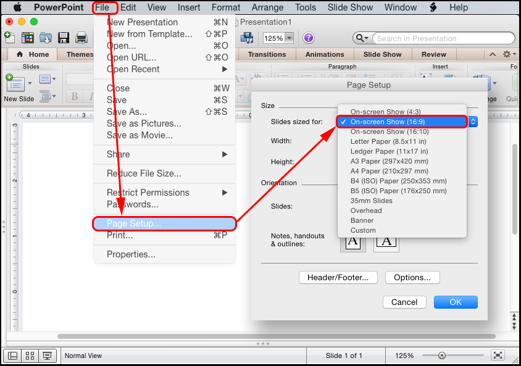Open the zoom 125% dropdown in toolbar

coord(288,38)
